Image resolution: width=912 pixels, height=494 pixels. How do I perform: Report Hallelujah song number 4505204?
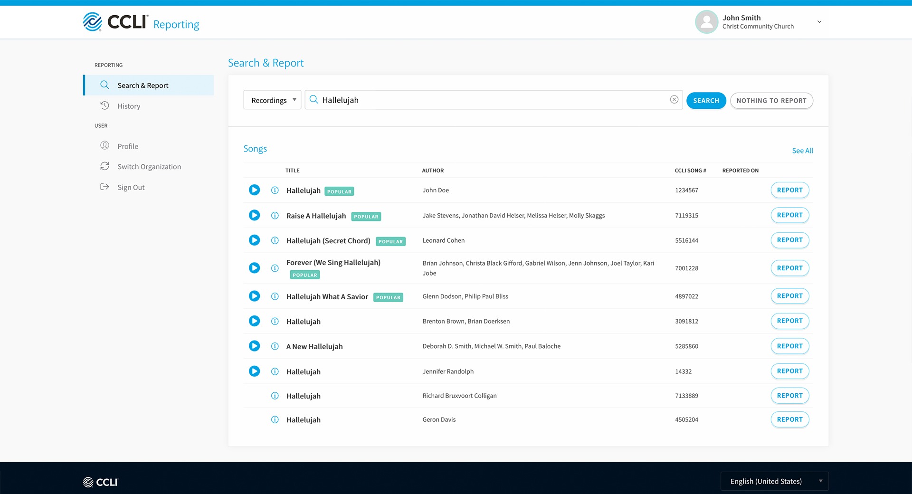(x=789, y=419)
